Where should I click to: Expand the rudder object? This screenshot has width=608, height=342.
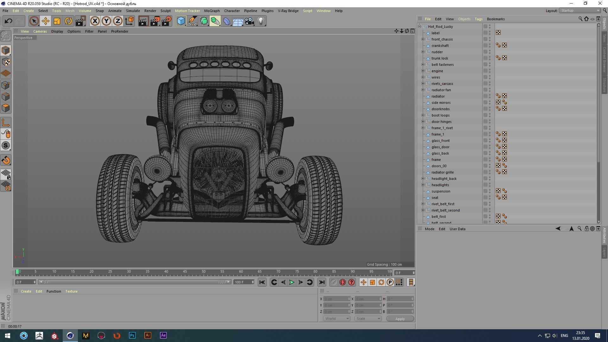pos(423,52)
